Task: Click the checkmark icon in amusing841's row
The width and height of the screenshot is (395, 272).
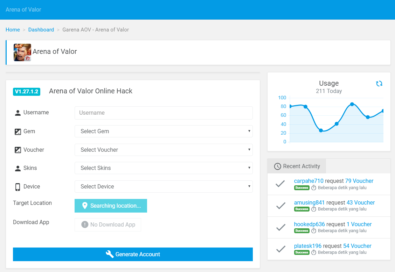Action: tap(280, 206)
